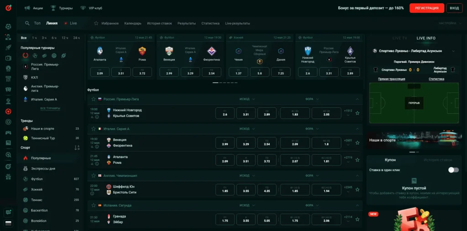This screenshot has height=231, width=467.
Task: Open live chat icon in left sidebar
Action: pos(8,212)
